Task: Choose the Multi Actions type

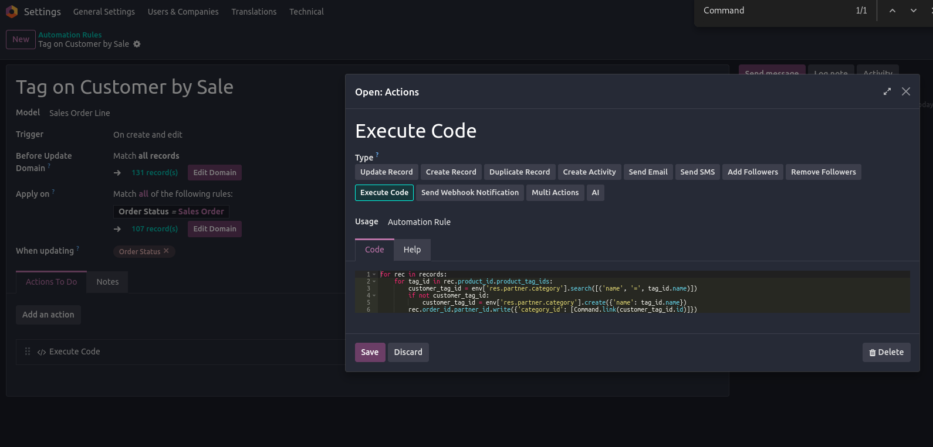Action: click(x=555, y=192)
